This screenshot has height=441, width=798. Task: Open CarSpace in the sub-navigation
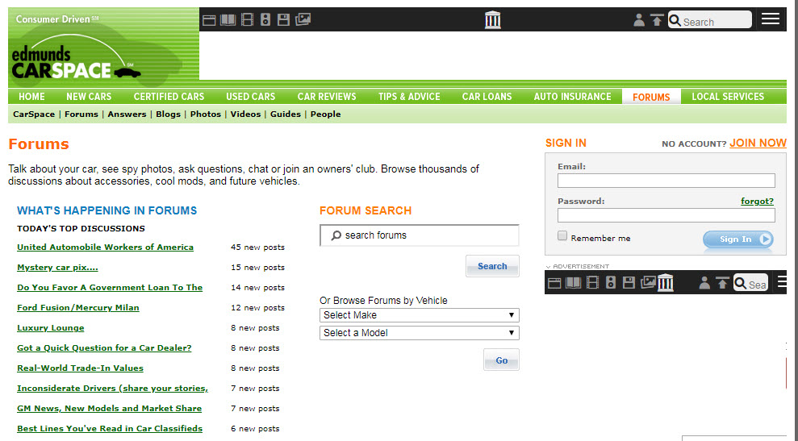click(34, 114)
